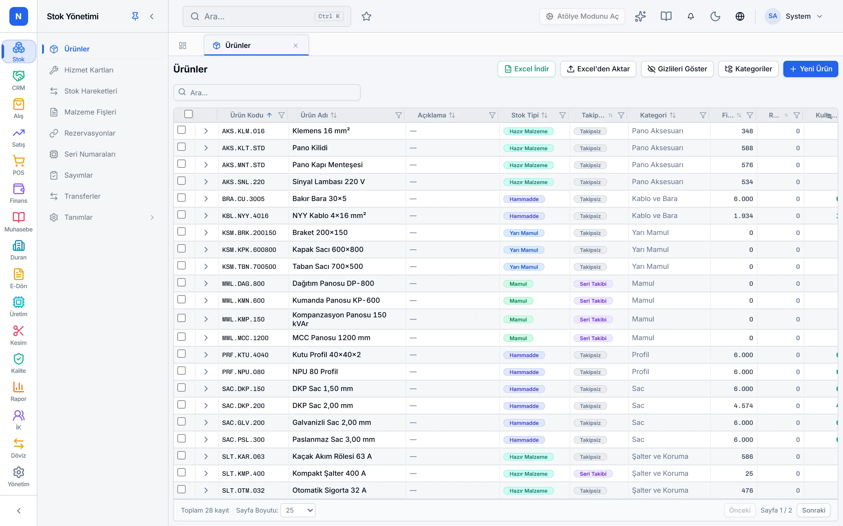Viewport: 843px width, 526px height.
Task: Go to next page with Sonraki
Action: pyautogui.click(x=813, y=510)
